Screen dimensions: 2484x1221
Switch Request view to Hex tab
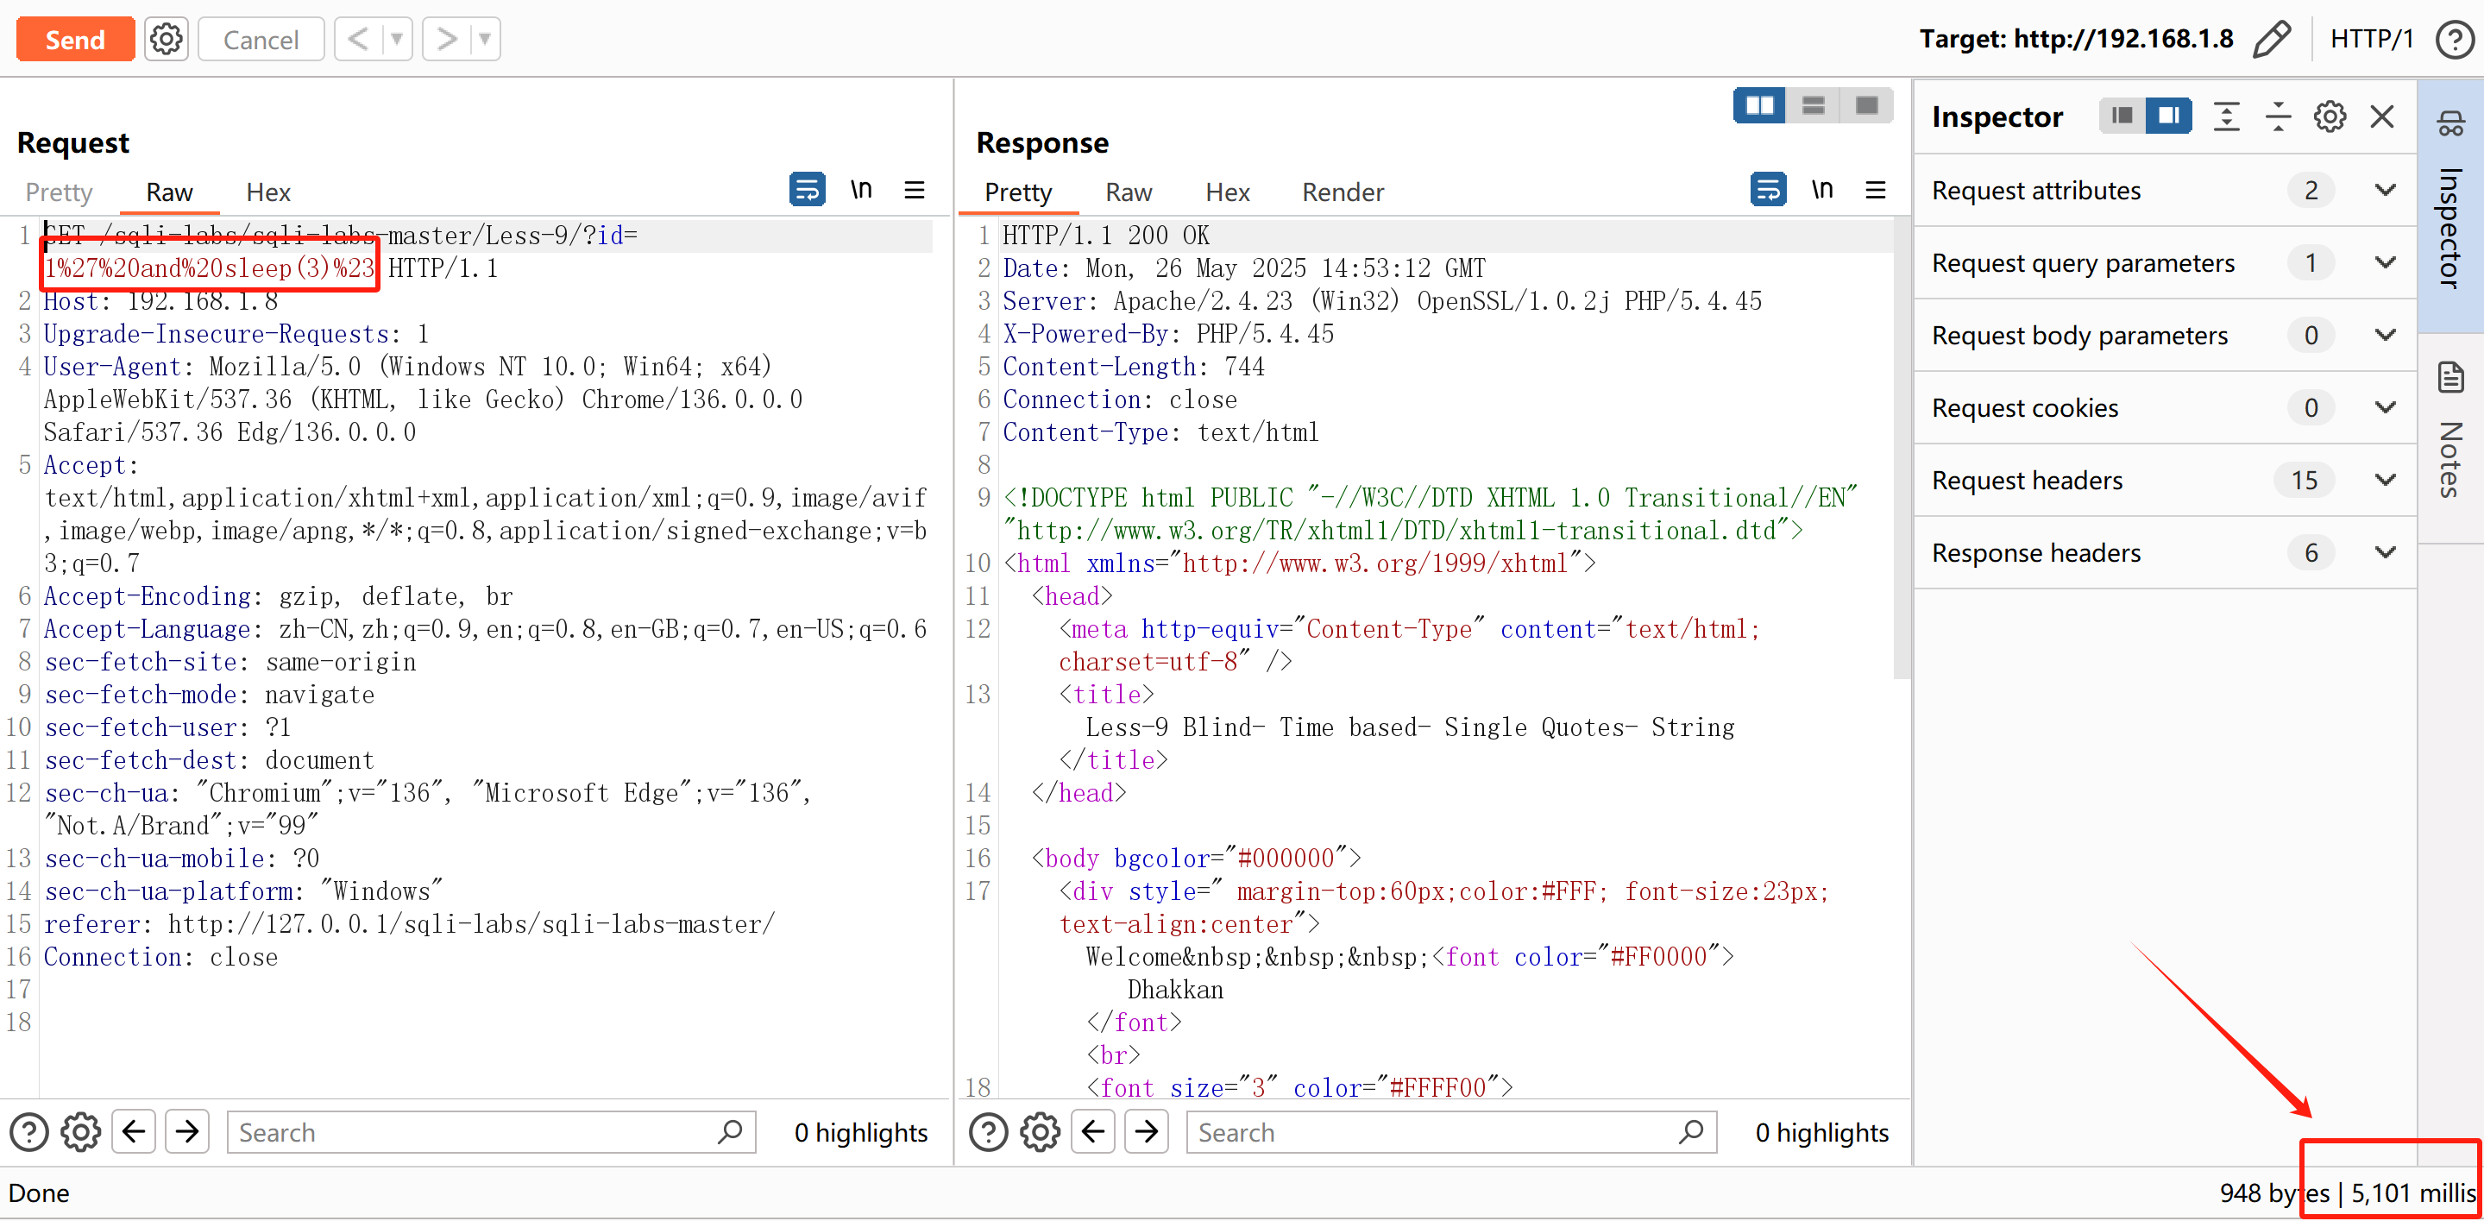[268, 192]
